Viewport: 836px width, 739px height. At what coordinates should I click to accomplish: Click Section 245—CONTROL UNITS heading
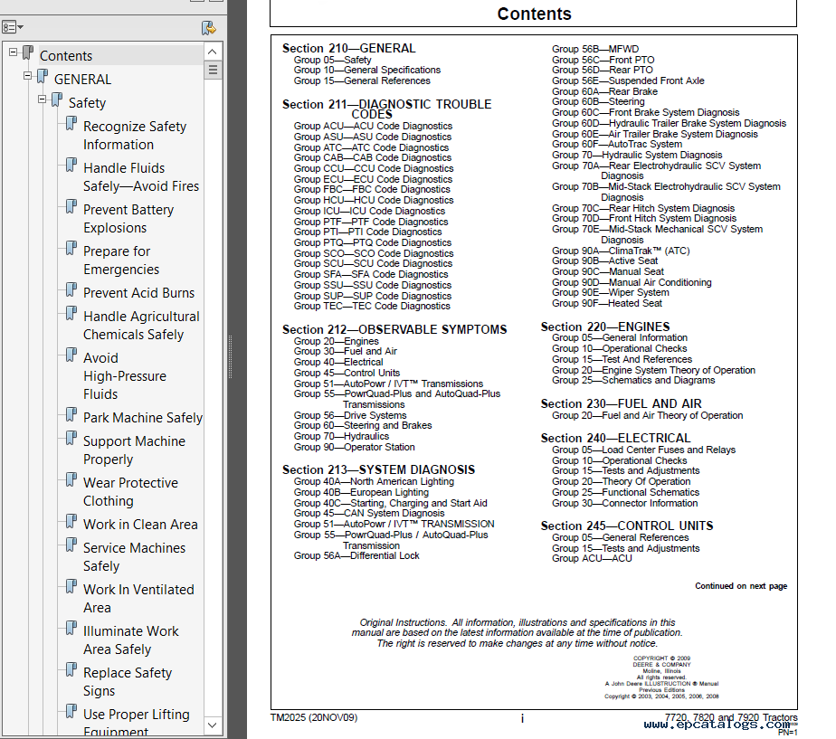pos(627,526)
